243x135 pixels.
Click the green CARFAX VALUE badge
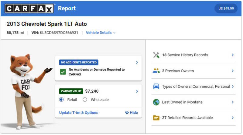pos(71,91)
